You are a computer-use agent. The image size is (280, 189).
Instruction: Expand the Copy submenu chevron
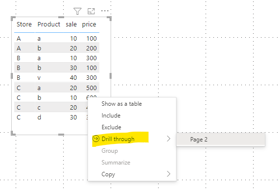tap(168, 174)
